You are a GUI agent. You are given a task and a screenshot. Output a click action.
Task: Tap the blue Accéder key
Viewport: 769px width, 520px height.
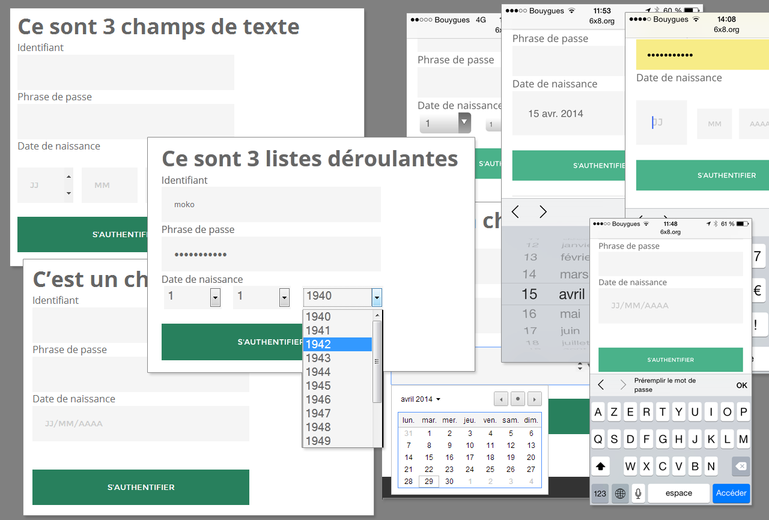(731, 493)
